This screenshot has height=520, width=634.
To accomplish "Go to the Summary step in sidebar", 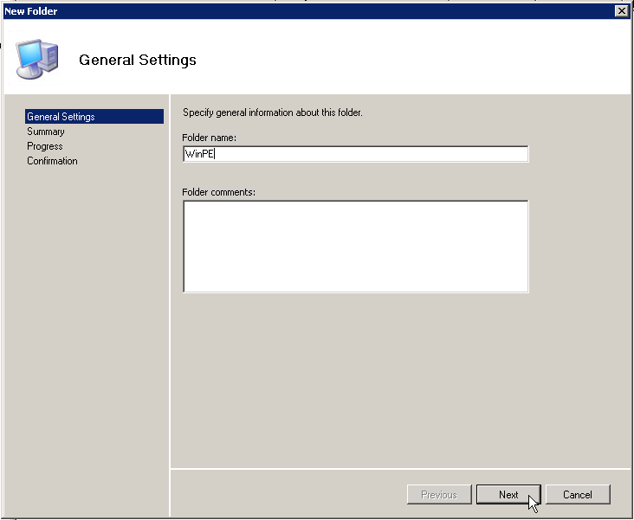I will click(x=45, y=132).
